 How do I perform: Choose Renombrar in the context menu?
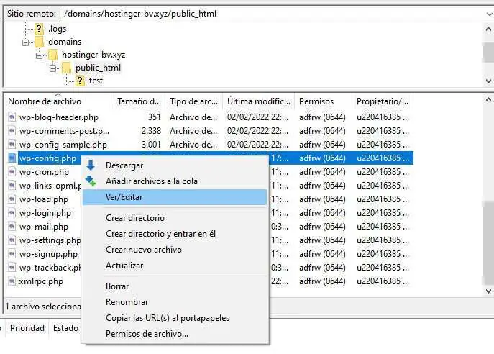click(127, 302)
